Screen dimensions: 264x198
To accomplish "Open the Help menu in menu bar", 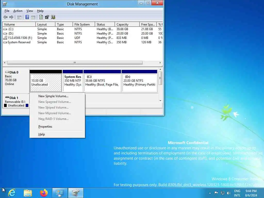I will [40, 11].
